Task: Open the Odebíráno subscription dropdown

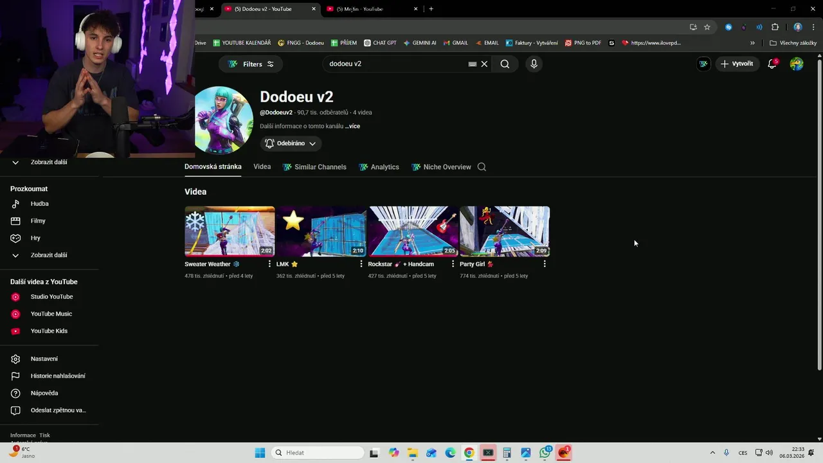Action: [x=291, y=143]
